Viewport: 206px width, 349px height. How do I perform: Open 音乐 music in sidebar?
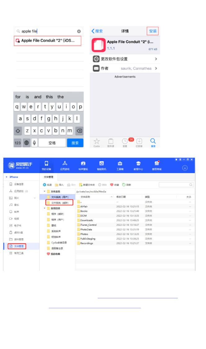pos(14,205)
